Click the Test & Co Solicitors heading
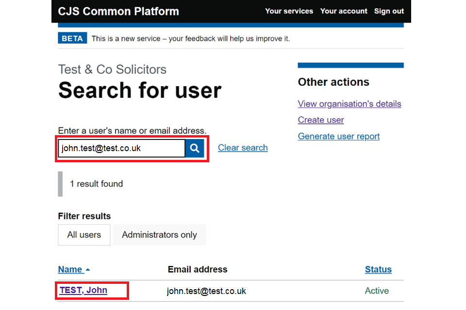Screen dimensions: 466x310 pos(112,69)
